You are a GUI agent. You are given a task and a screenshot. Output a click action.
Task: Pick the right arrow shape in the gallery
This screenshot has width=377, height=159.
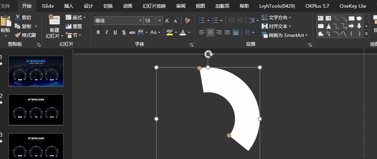pyautogui.click(x=351, y=26)
